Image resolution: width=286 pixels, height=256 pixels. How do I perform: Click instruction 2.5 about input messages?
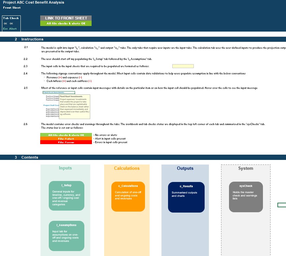[x=149, y=88]
